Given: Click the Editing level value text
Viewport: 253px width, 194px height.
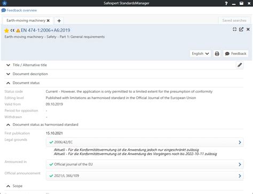Looking at the screenshot, I should (x=121, y=98).
